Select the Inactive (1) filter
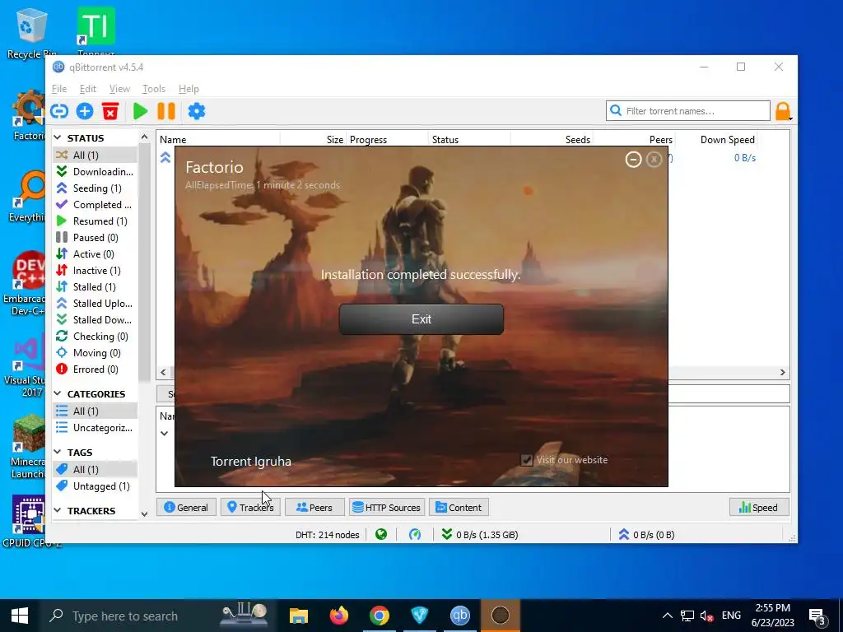This screenshot has width=843, height=632. click(x=95, y=270)
